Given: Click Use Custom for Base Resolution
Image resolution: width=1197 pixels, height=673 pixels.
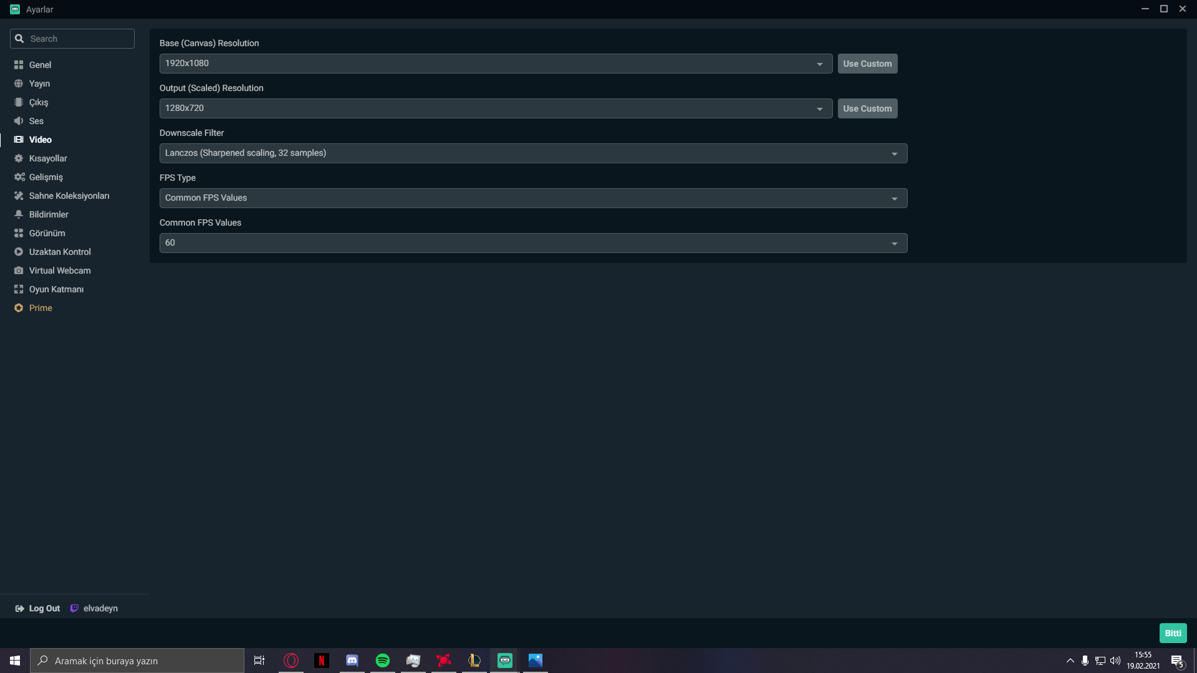Looking at the screenshot, I should pyautogui.click(x=867, y=64).
